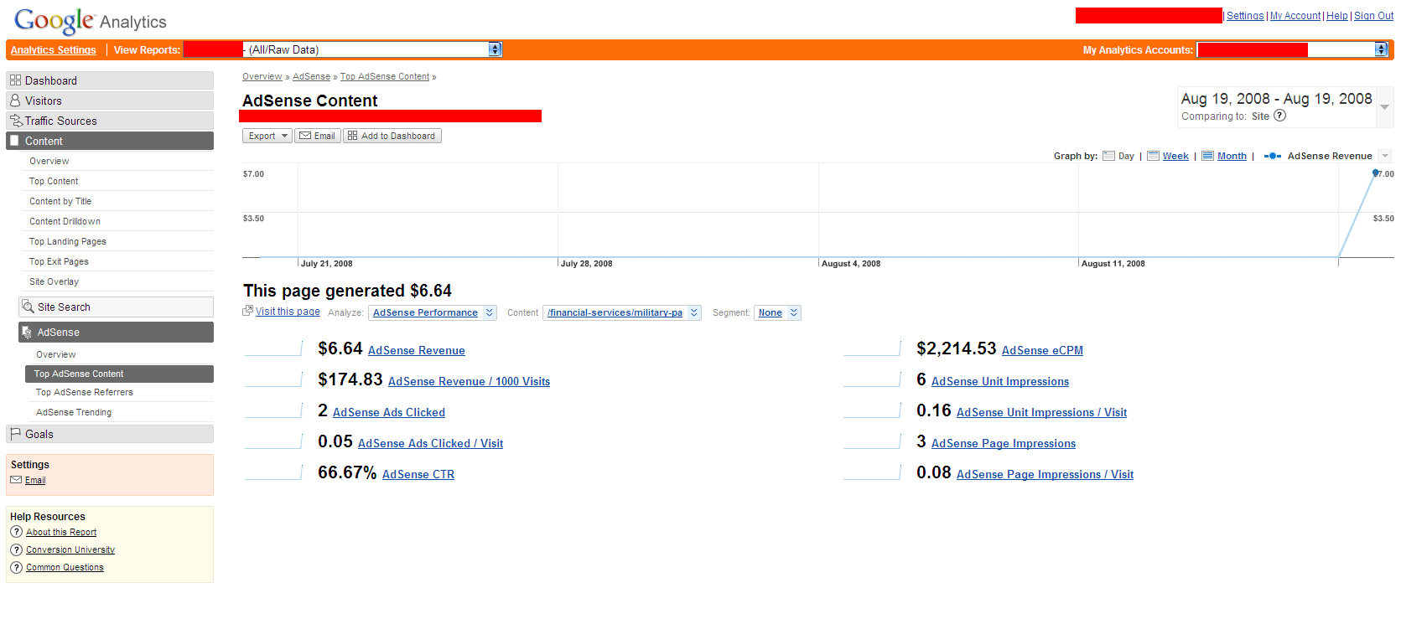
Task: Click Add to Dashboard button
Action: 392,136
